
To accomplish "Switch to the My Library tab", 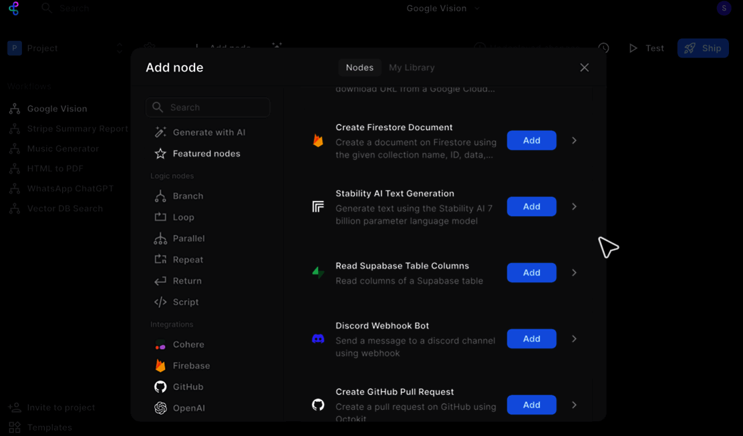I will (412, 67).
